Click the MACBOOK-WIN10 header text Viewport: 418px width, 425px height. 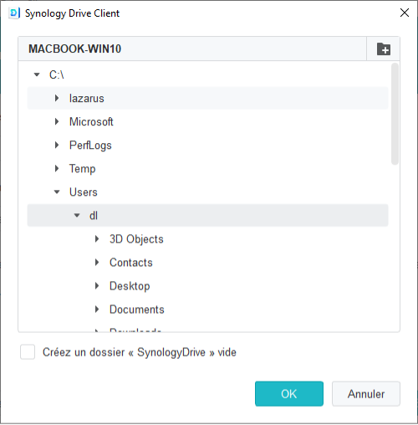tap(74, 49)
